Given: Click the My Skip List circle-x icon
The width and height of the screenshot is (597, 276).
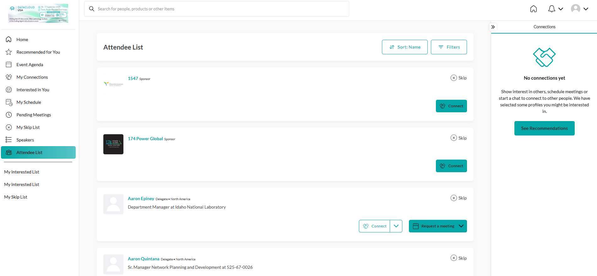Looking at the screenshot, I should click(9, 127).
